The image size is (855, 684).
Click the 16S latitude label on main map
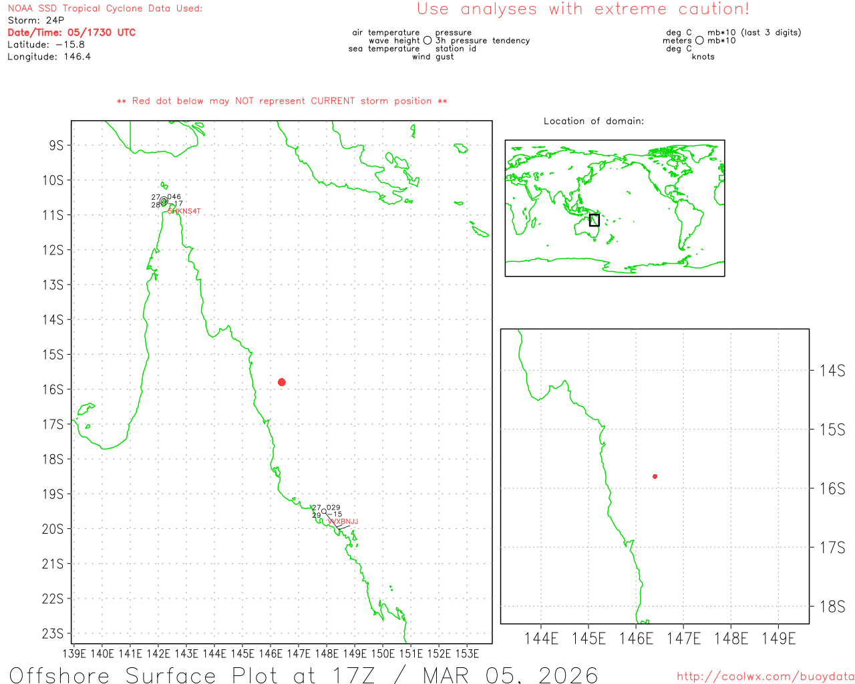pyautogui.click(x=53, y=389)
